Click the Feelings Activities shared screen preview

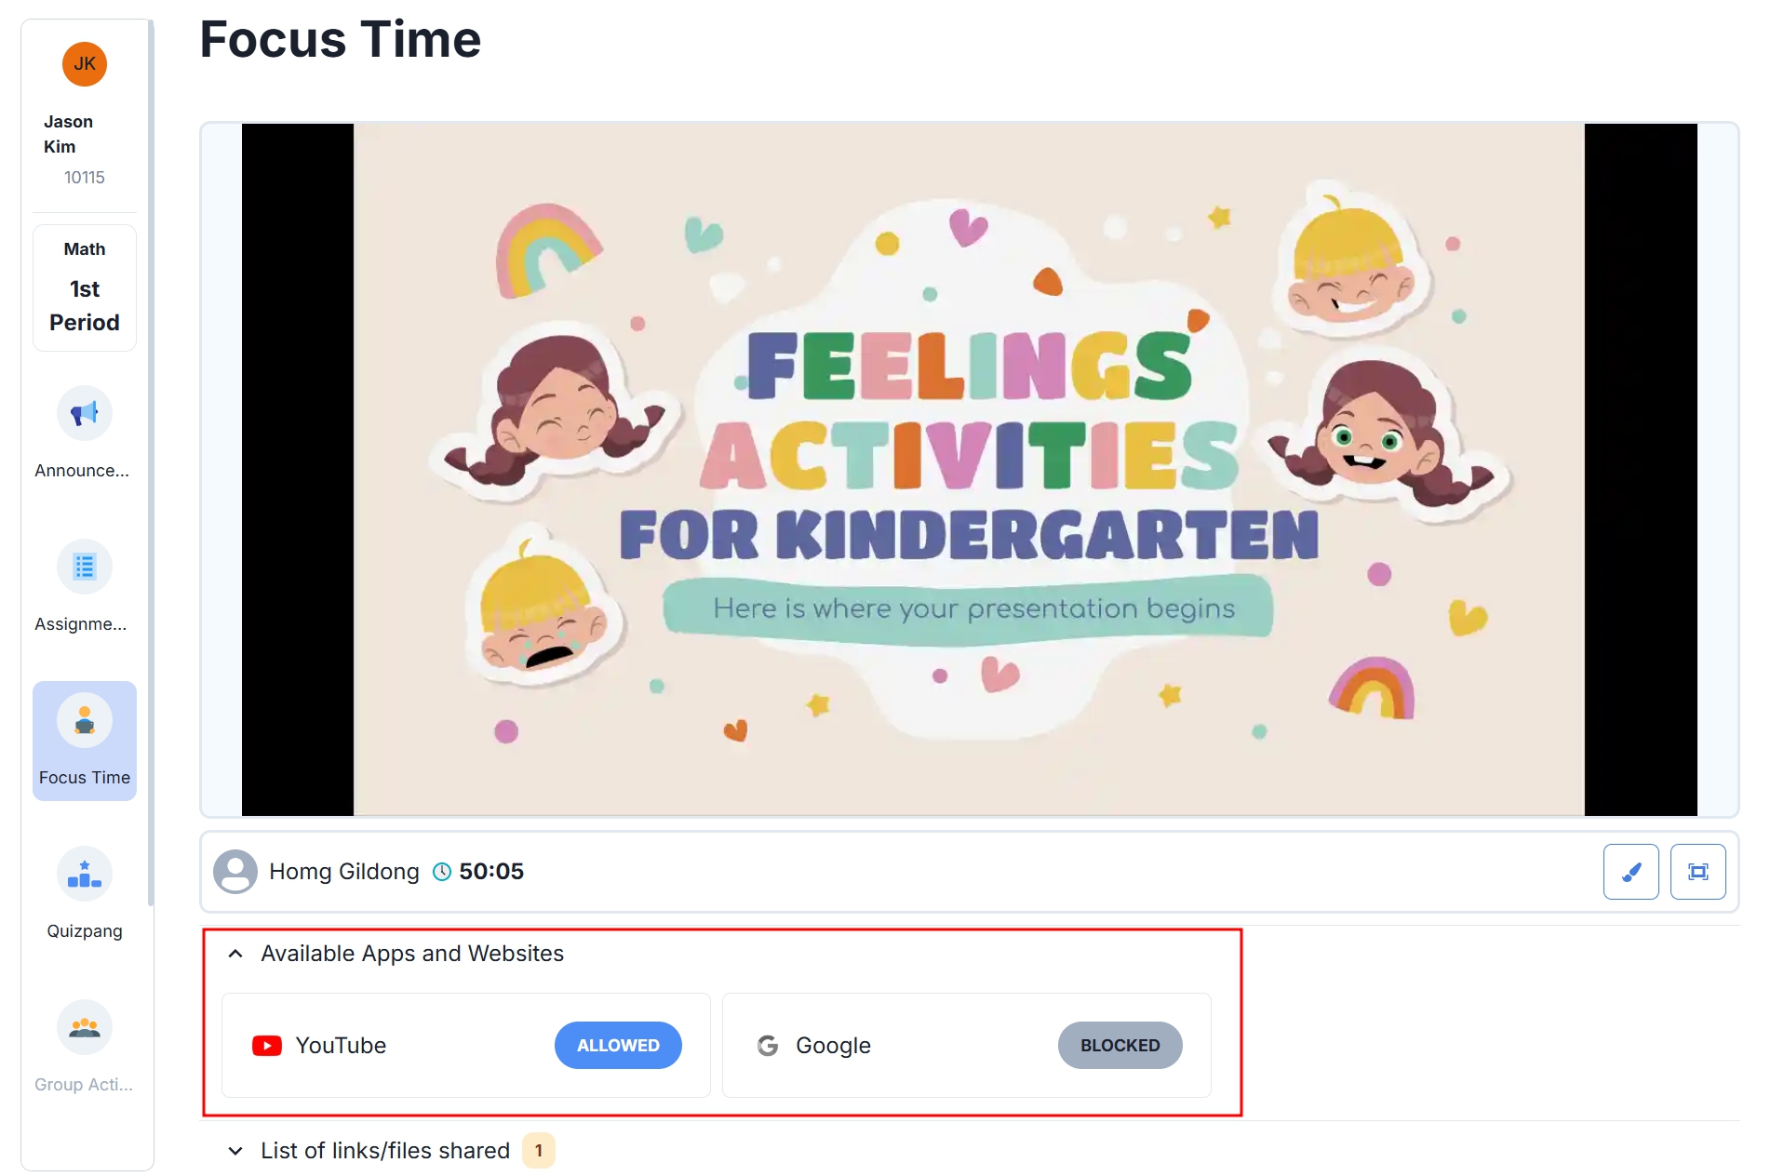coord(969,470)
